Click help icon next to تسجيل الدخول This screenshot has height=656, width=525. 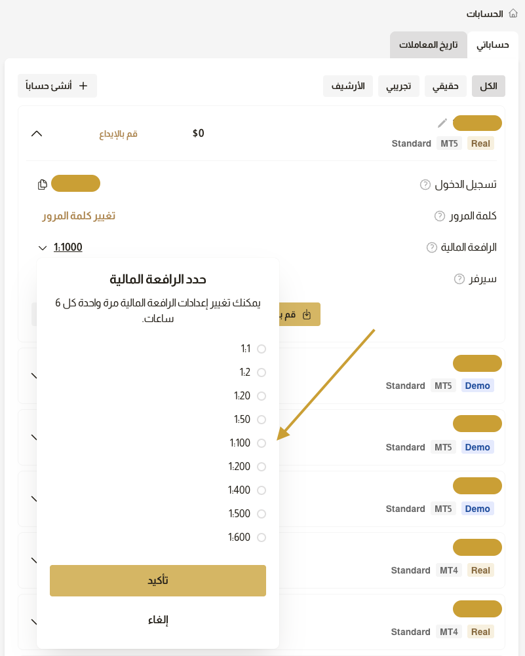(x=425, y=185)
